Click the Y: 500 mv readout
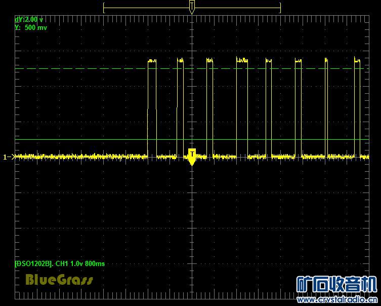This screenshot has height=306, width=381. [31, 27]
